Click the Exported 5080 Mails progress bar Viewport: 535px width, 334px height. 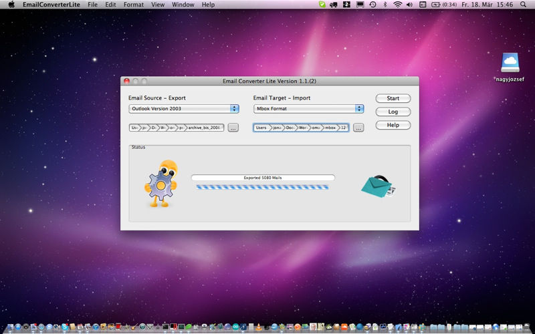point(263,178)
